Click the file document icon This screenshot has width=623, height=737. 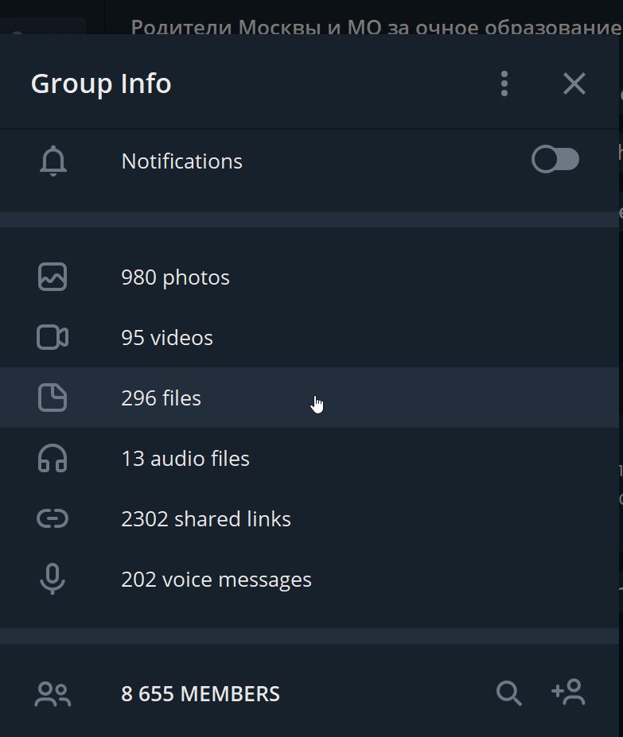(53, 398)
